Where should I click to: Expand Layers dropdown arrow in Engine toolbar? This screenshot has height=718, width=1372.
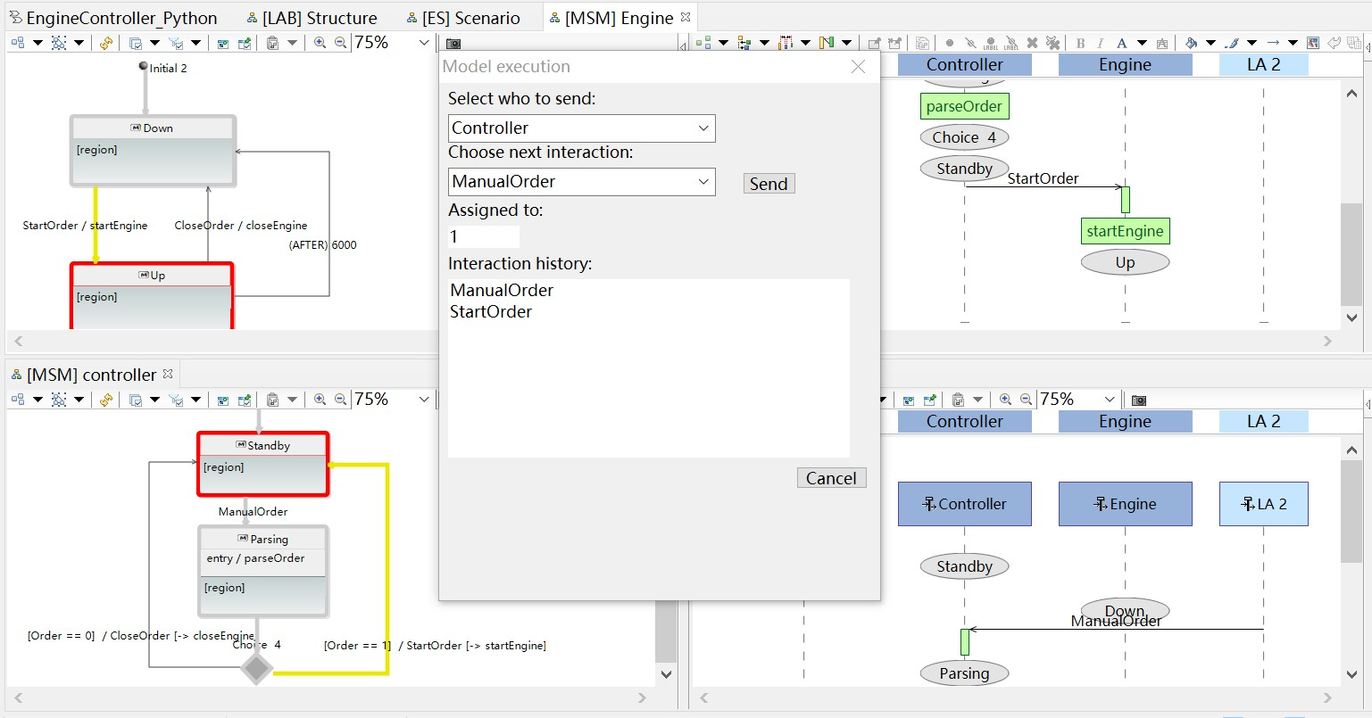coord(154,43)
